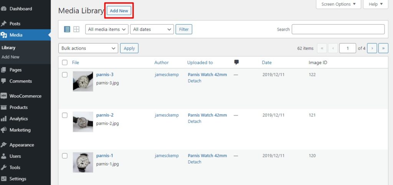The image size is (393, 185).
Task: Detach parnis-1 from Parnis Watch 42mm
Action: click(x=195, y=162)
